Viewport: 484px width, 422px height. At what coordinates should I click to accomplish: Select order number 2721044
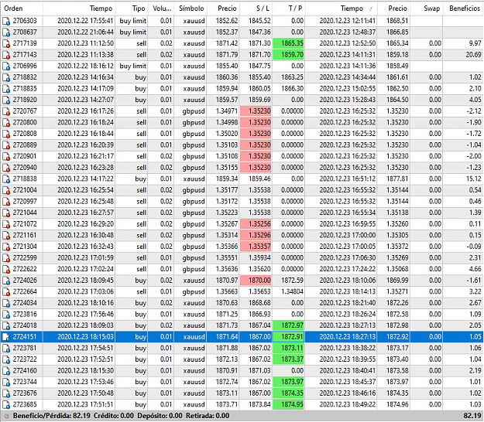click(25, 213)
